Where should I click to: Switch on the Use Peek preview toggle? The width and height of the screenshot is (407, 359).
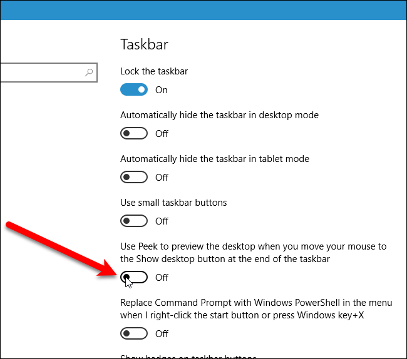click(x=134, y=277)
